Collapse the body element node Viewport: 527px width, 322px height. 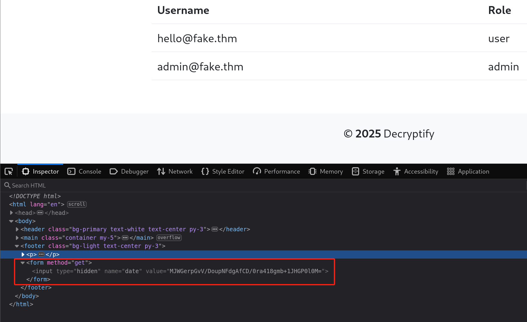(11, 221)
